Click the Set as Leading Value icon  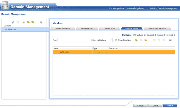pos(164,40)
